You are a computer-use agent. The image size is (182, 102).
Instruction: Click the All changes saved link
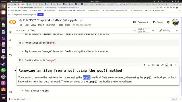click(82, 25)
